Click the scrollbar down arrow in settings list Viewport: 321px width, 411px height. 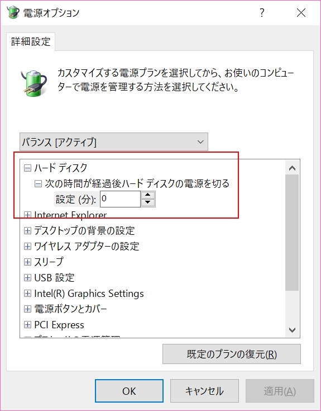(x=292, y=330)
